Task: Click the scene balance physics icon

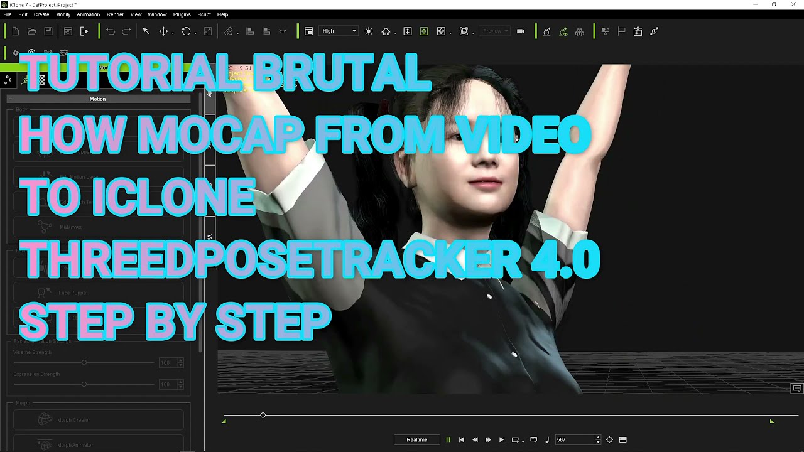Action: tap(605, 31)
